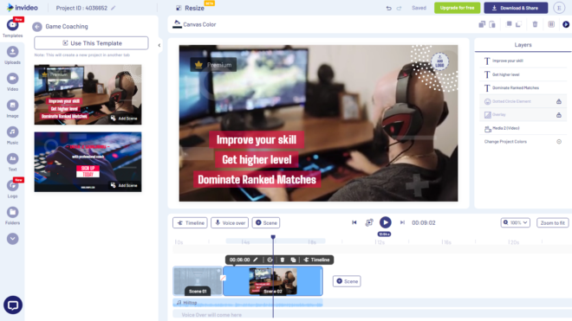
Task: Open the Templates sidebar section
Action: (x=12, y=28)
